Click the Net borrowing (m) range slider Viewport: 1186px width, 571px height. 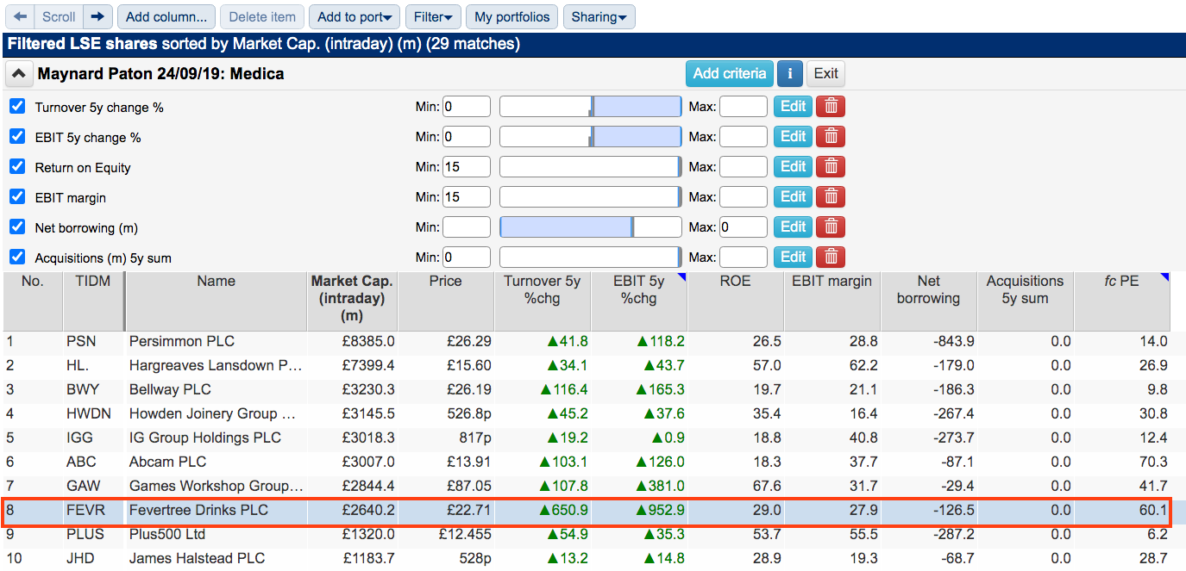(x=591, y=227)
